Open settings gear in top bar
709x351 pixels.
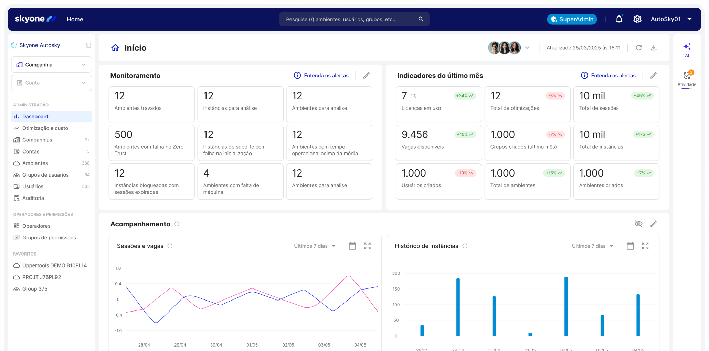tap(637, 19)
